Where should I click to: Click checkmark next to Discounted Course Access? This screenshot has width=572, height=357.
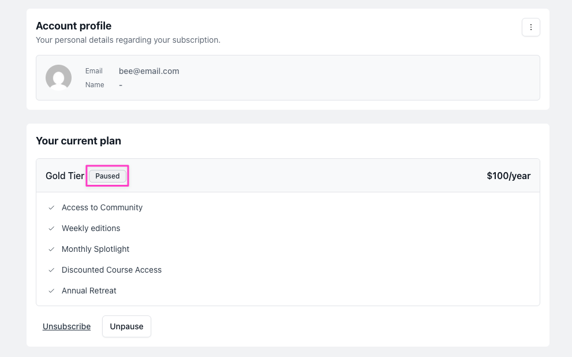pos(51,270)
